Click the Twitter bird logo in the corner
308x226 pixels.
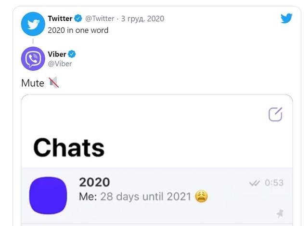pos(286,18)
